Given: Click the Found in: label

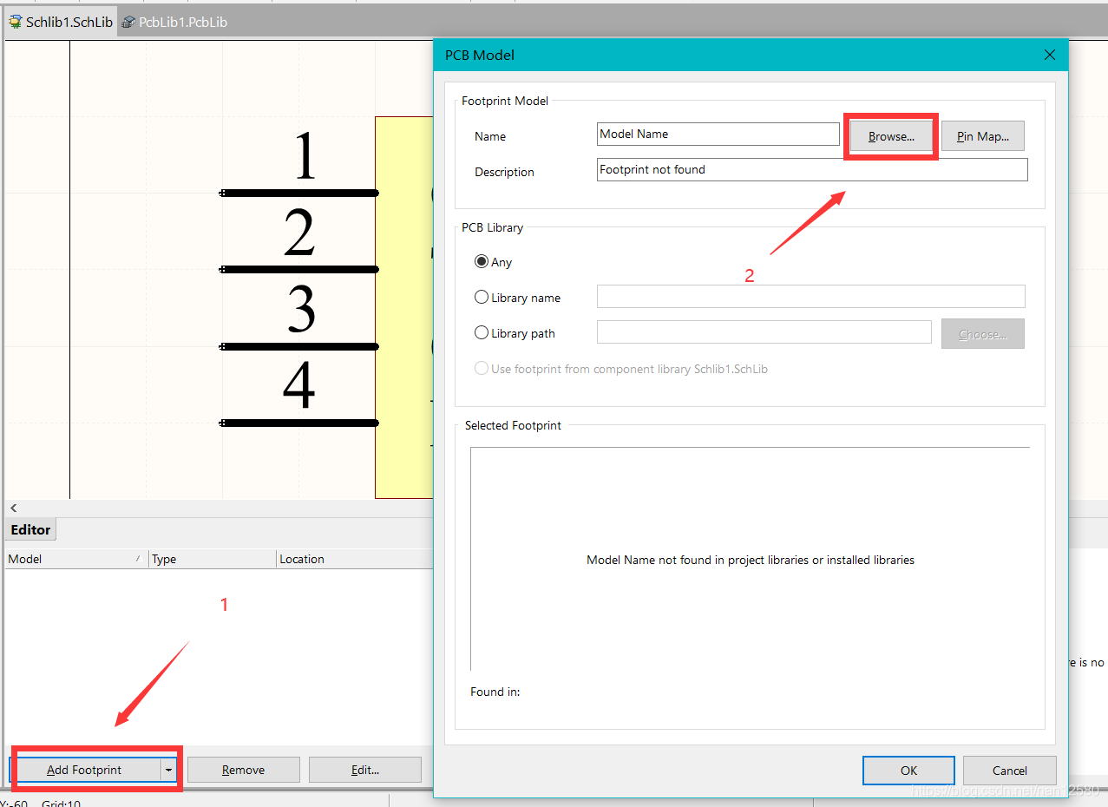Looking at the screenshot, I should 495,692.
